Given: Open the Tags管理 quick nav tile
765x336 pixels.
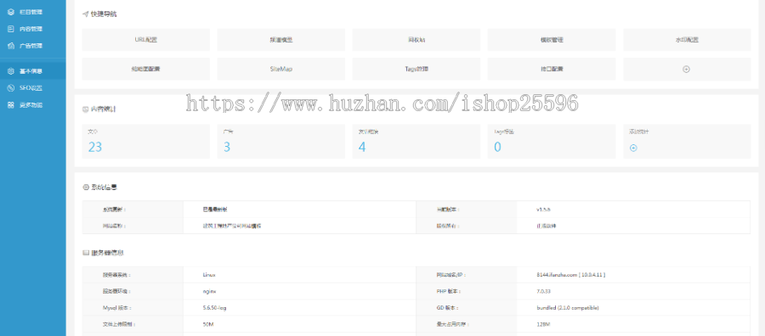Looking at the screenshot, I should pos(416,69).
